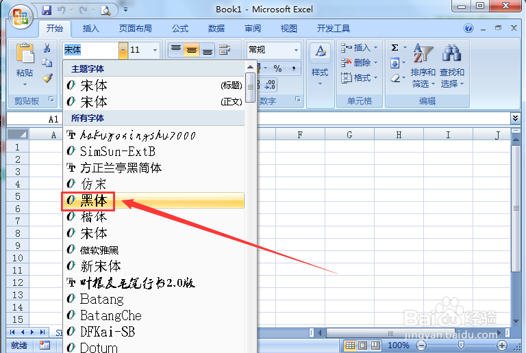The height and width of the screenshot is (353, 526).
Task: Toggle Wrap Text
Action: tap(225, 50)
